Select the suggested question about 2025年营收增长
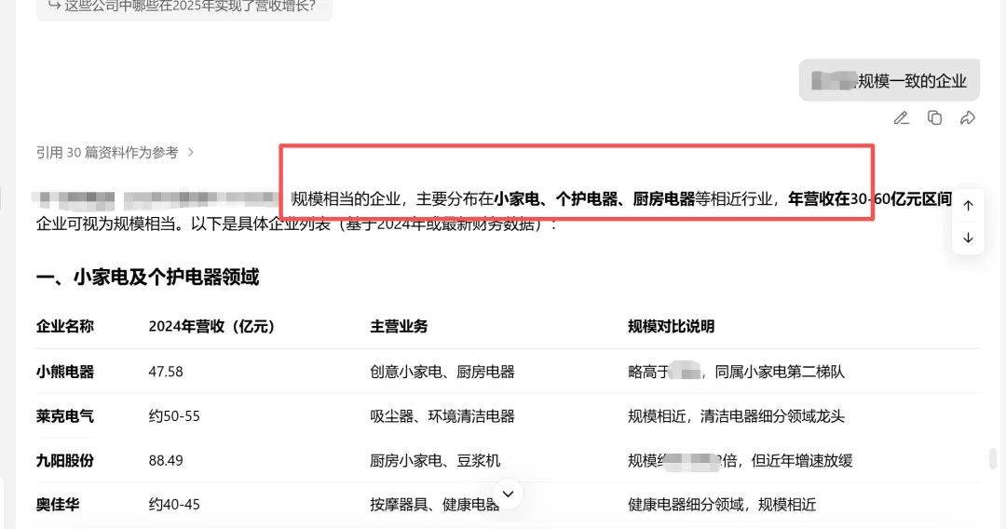1006x529 pixels. coord(184,7)
